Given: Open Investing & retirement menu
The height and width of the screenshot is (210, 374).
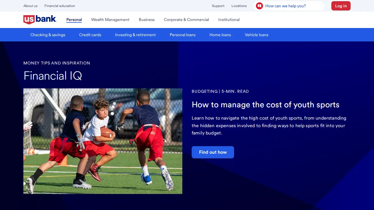Looking at the screenshot, I should [x=135, y=35].
